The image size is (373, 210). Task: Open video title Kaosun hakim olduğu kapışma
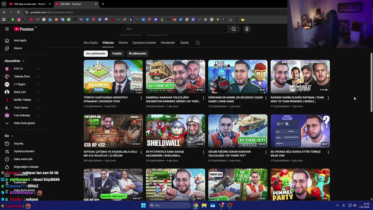pyautogui.click(x=297, y=99)
